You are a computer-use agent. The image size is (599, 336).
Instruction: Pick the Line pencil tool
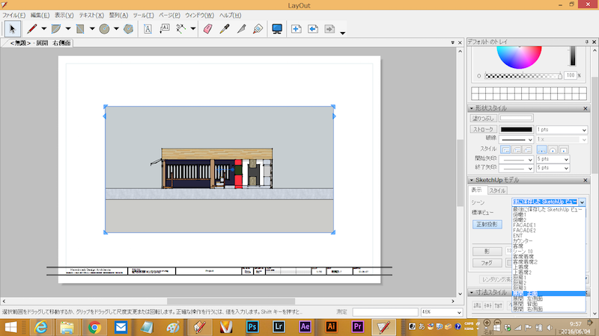click(32, 29)
